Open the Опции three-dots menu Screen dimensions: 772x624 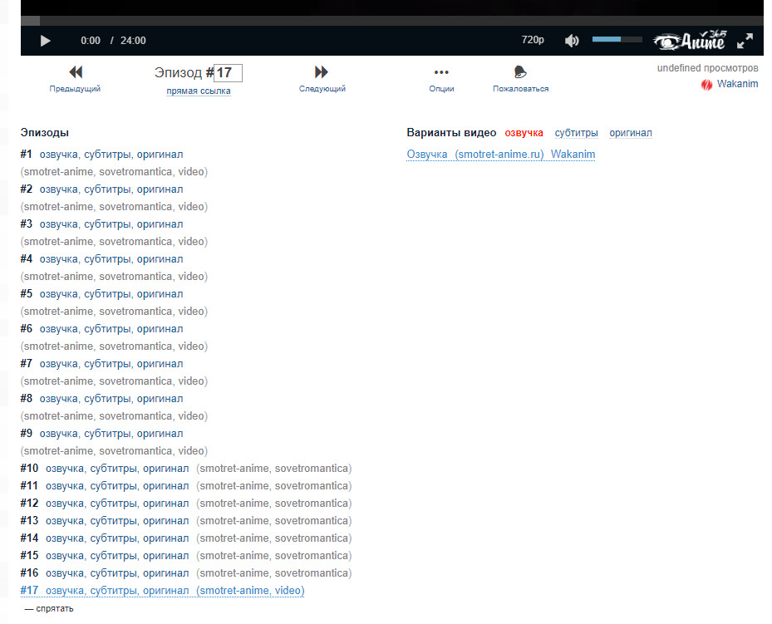(441, 72)
